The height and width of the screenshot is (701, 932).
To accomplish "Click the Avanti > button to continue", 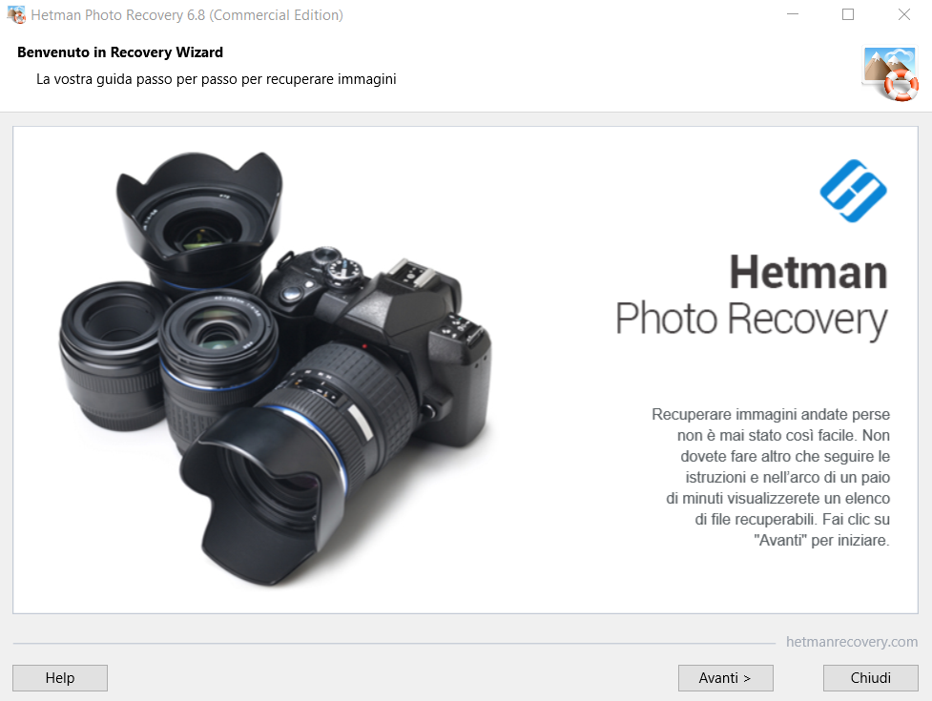I will click(725, 678).
